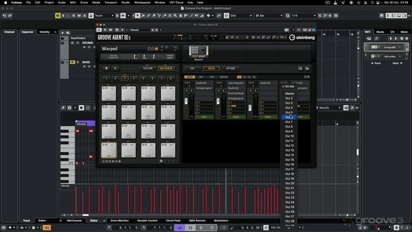Click Setup Window Layout icon in toolbar
The image size is (412, 232).
[382, 15]
